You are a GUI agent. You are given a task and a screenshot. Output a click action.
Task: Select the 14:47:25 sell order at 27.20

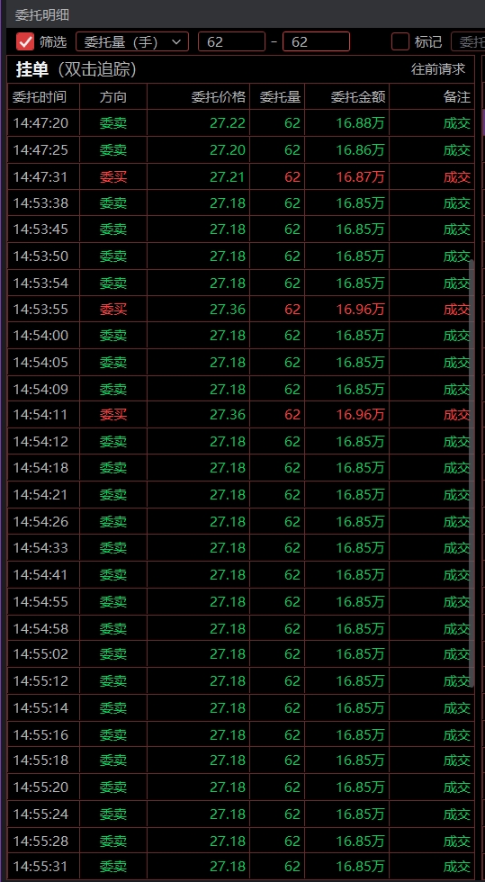(x=241, y=150)
